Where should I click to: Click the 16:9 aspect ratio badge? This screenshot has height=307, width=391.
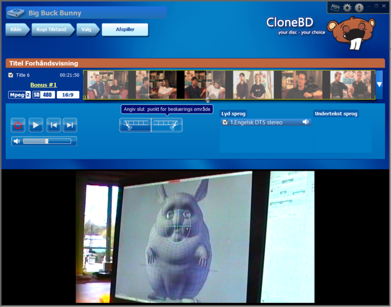click(x=68, y=95)
